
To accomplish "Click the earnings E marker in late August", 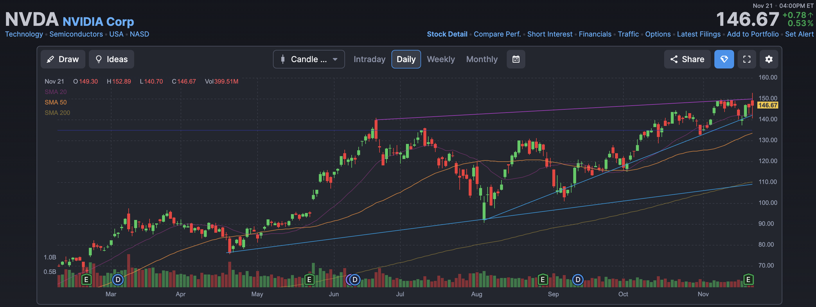I will click(543, 280).
